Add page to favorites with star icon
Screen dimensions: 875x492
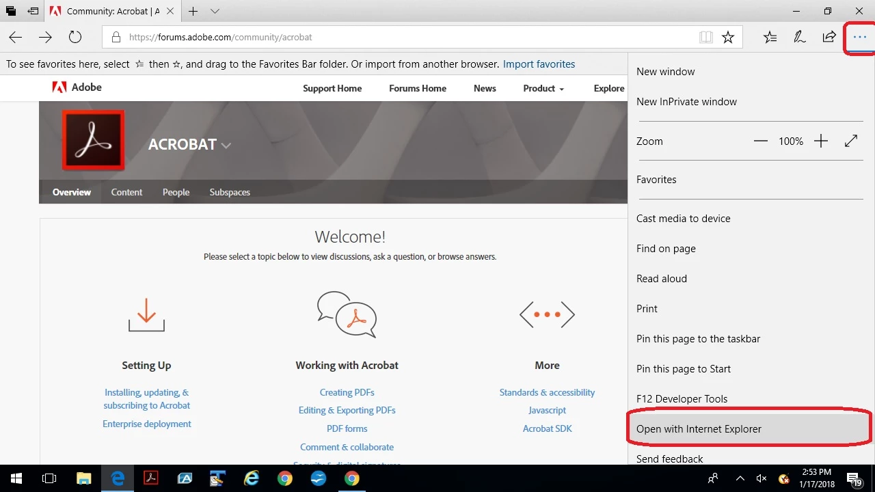pos(728,38)
